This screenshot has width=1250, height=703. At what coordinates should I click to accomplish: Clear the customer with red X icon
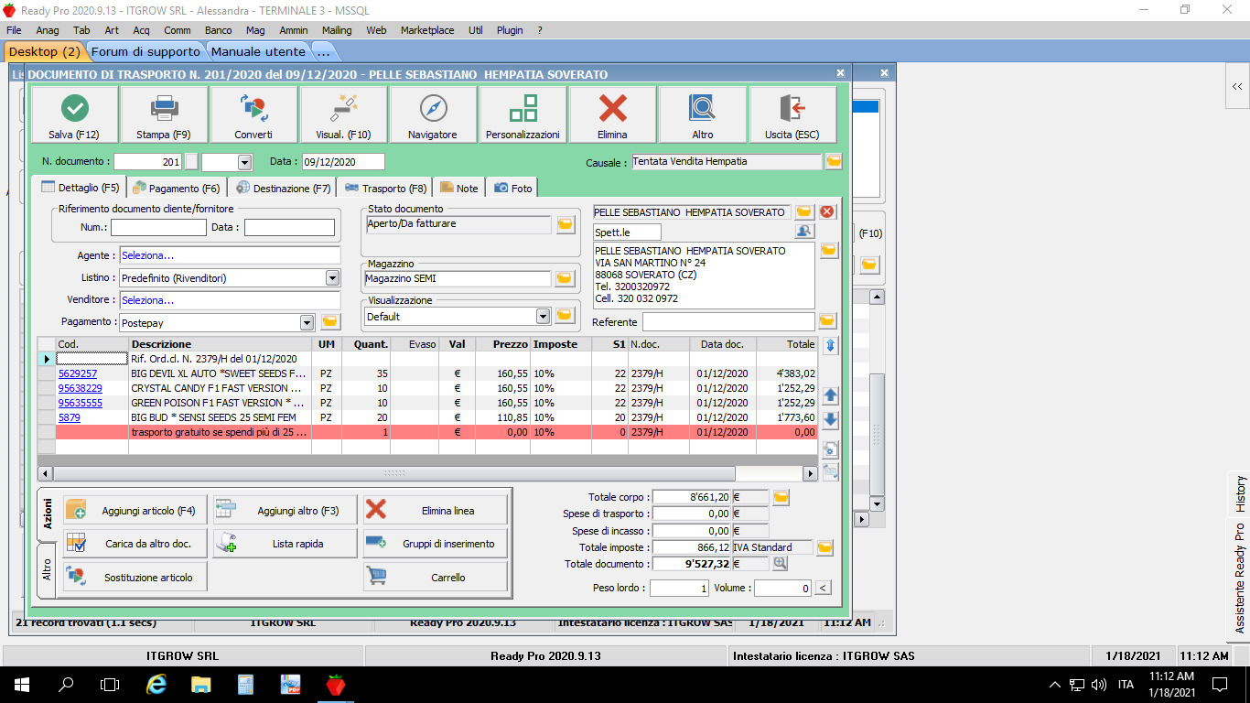(827, 211)
